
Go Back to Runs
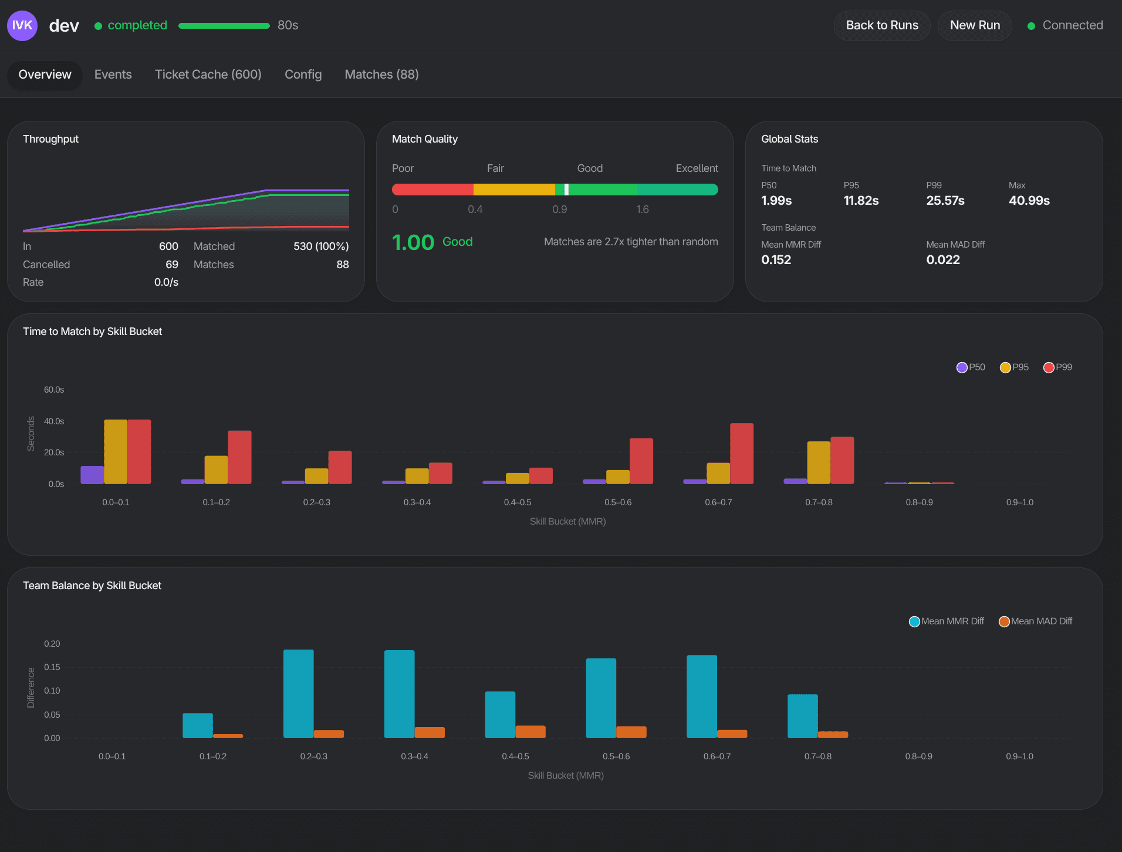tap(882, 25)
